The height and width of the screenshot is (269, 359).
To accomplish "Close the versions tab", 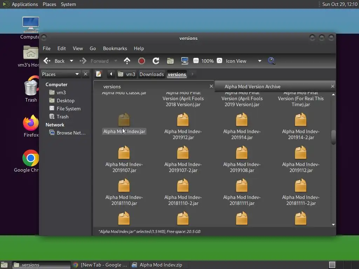I will (x=211, y=86).
